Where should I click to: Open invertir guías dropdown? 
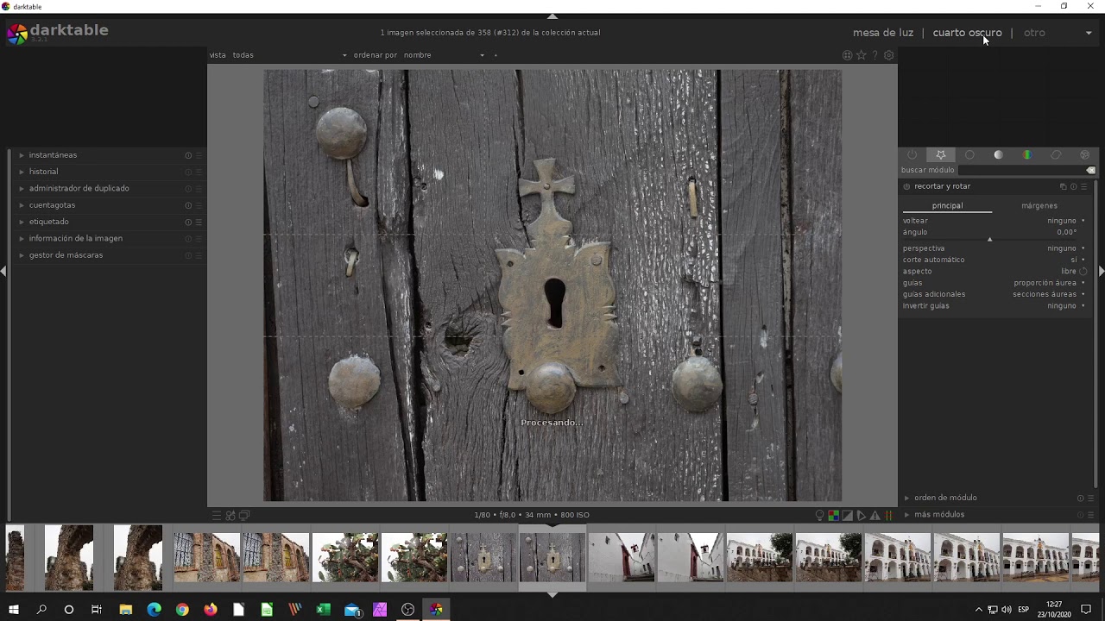pyautogui.click(x=995, y=306)
